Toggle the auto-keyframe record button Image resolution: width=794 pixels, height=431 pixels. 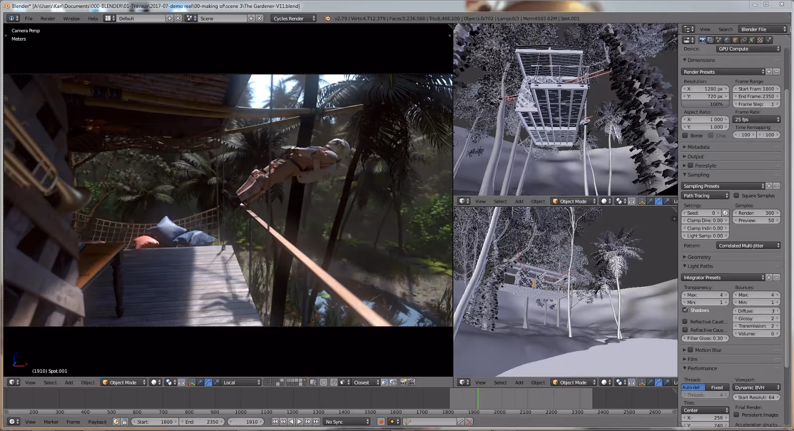tap(381, 422)
